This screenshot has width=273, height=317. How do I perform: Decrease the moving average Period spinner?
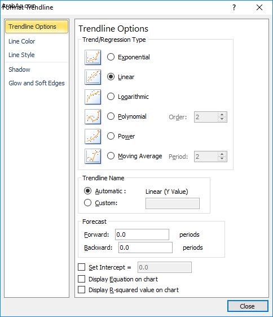pyautogui.click(x=222, y=159)
